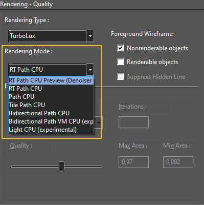Viewport: 204px width, 205px height.
Task: Click the Rendering - Quality title
Action: [x=27, y=4]
